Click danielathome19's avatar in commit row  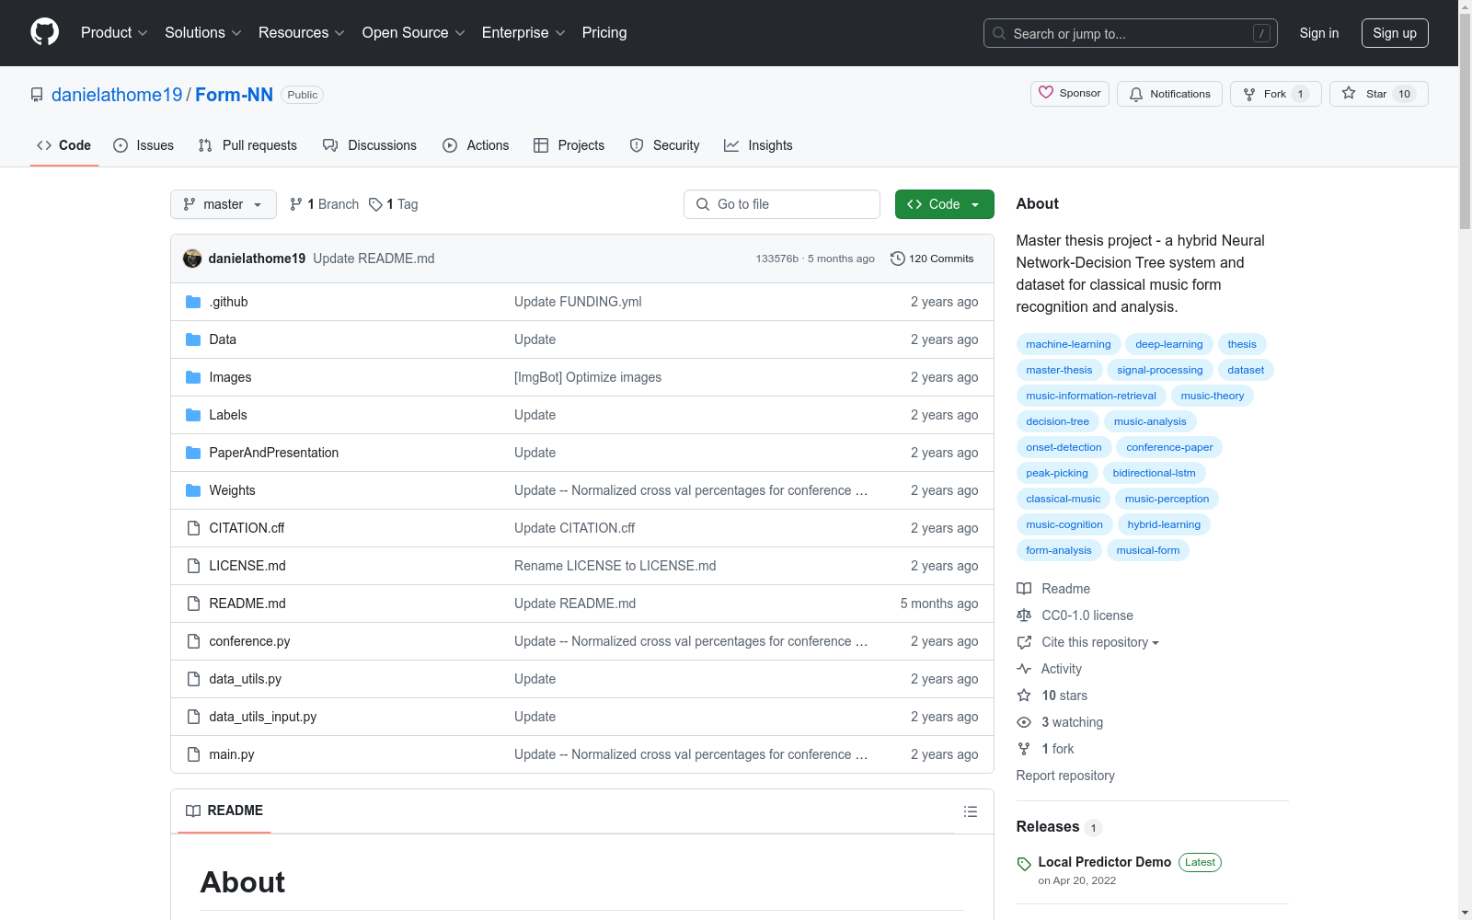coord(192,259)
